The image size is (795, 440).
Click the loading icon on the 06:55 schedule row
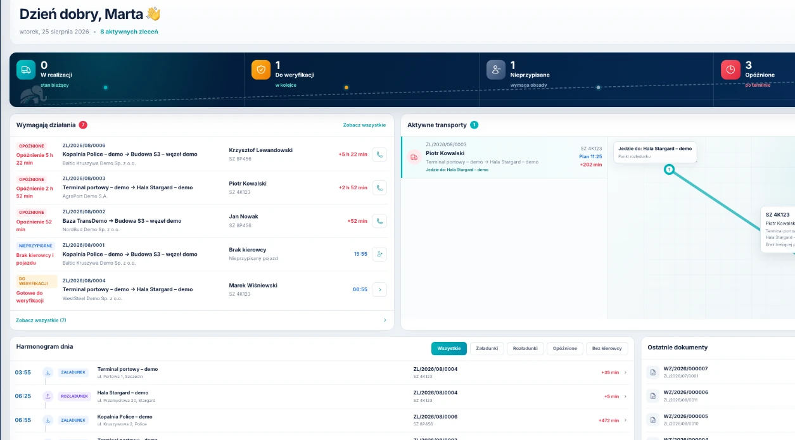tap(48, 420)
